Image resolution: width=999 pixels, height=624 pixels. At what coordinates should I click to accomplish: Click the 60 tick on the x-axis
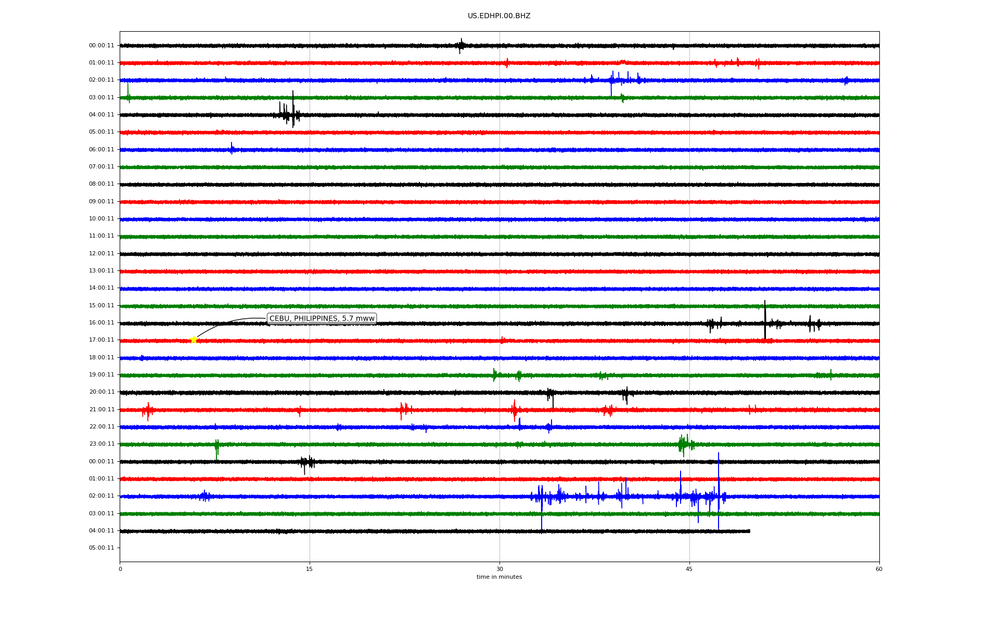point(879,569)
